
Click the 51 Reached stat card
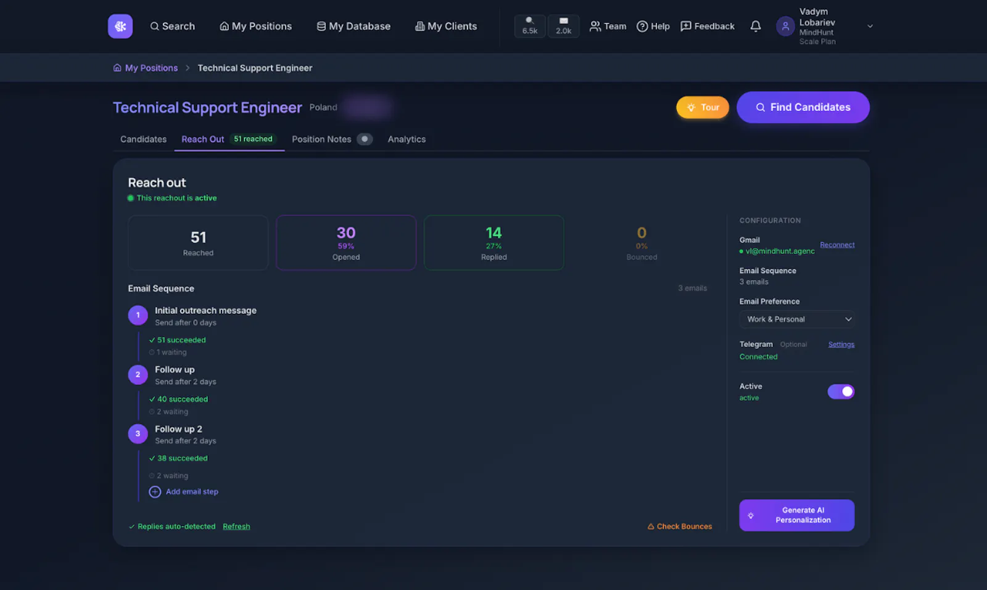198,243
